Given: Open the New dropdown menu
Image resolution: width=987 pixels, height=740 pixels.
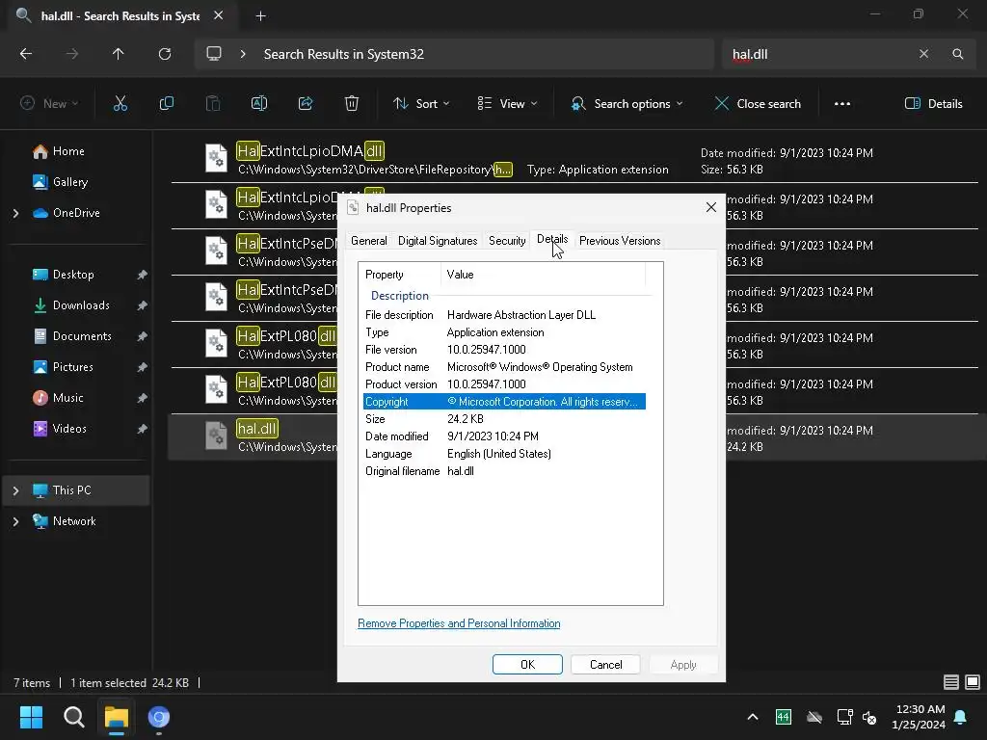Looking at the screenshot, I should (49, 104).
